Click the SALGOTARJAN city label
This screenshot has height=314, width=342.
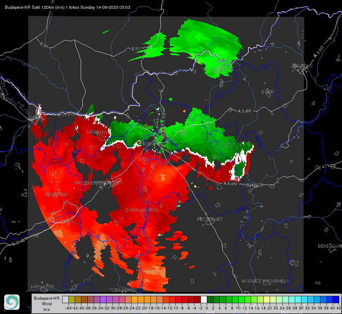click(217, 69)
